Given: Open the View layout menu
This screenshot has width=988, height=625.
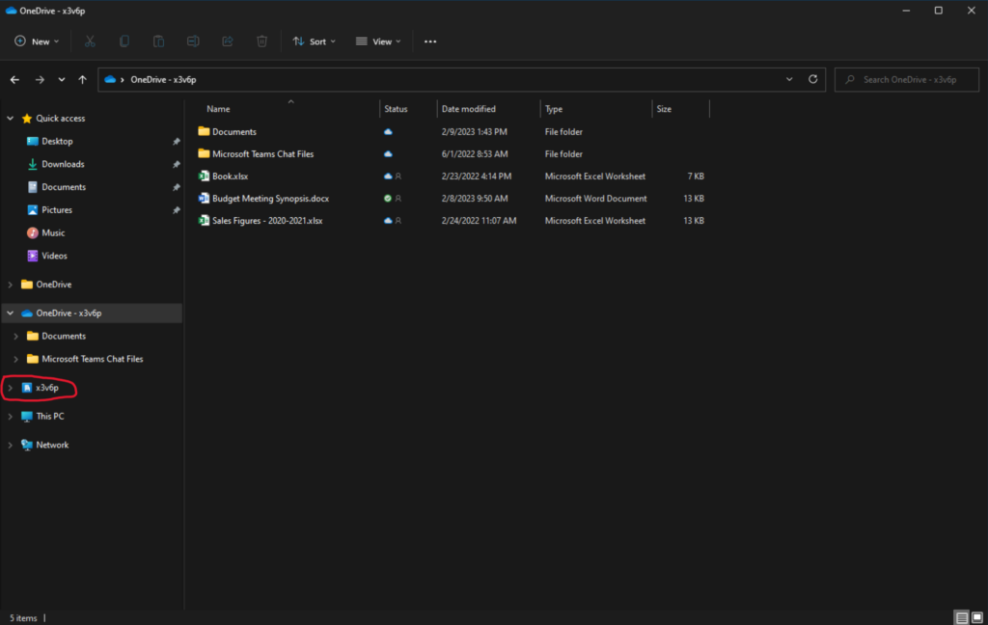Looking at the screenshot, I should click(378, 41).
